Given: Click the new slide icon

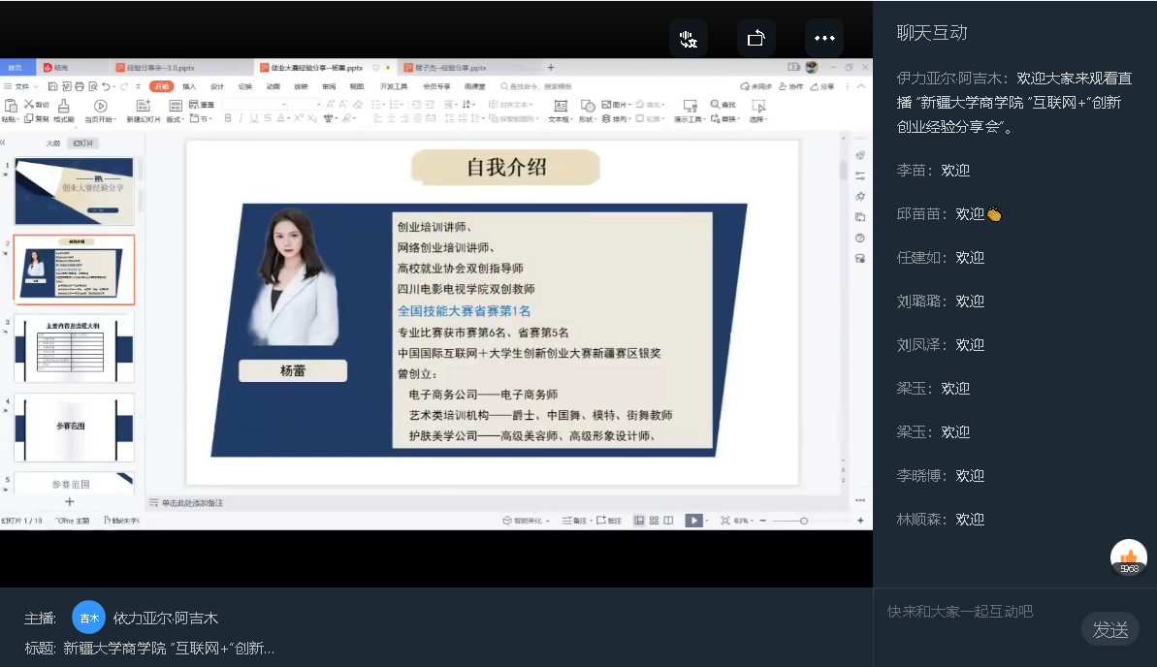Looking at the screenshot, I should pyautogui.click(x=144, y=107).
